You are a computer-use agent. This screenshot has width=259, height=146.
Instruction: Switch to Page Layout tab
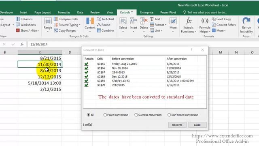[x=42, y=13]
